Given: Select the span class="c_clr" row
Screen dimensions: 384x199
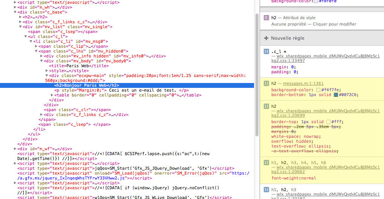Looking at the screenshot, I should (x=77, y=110).
